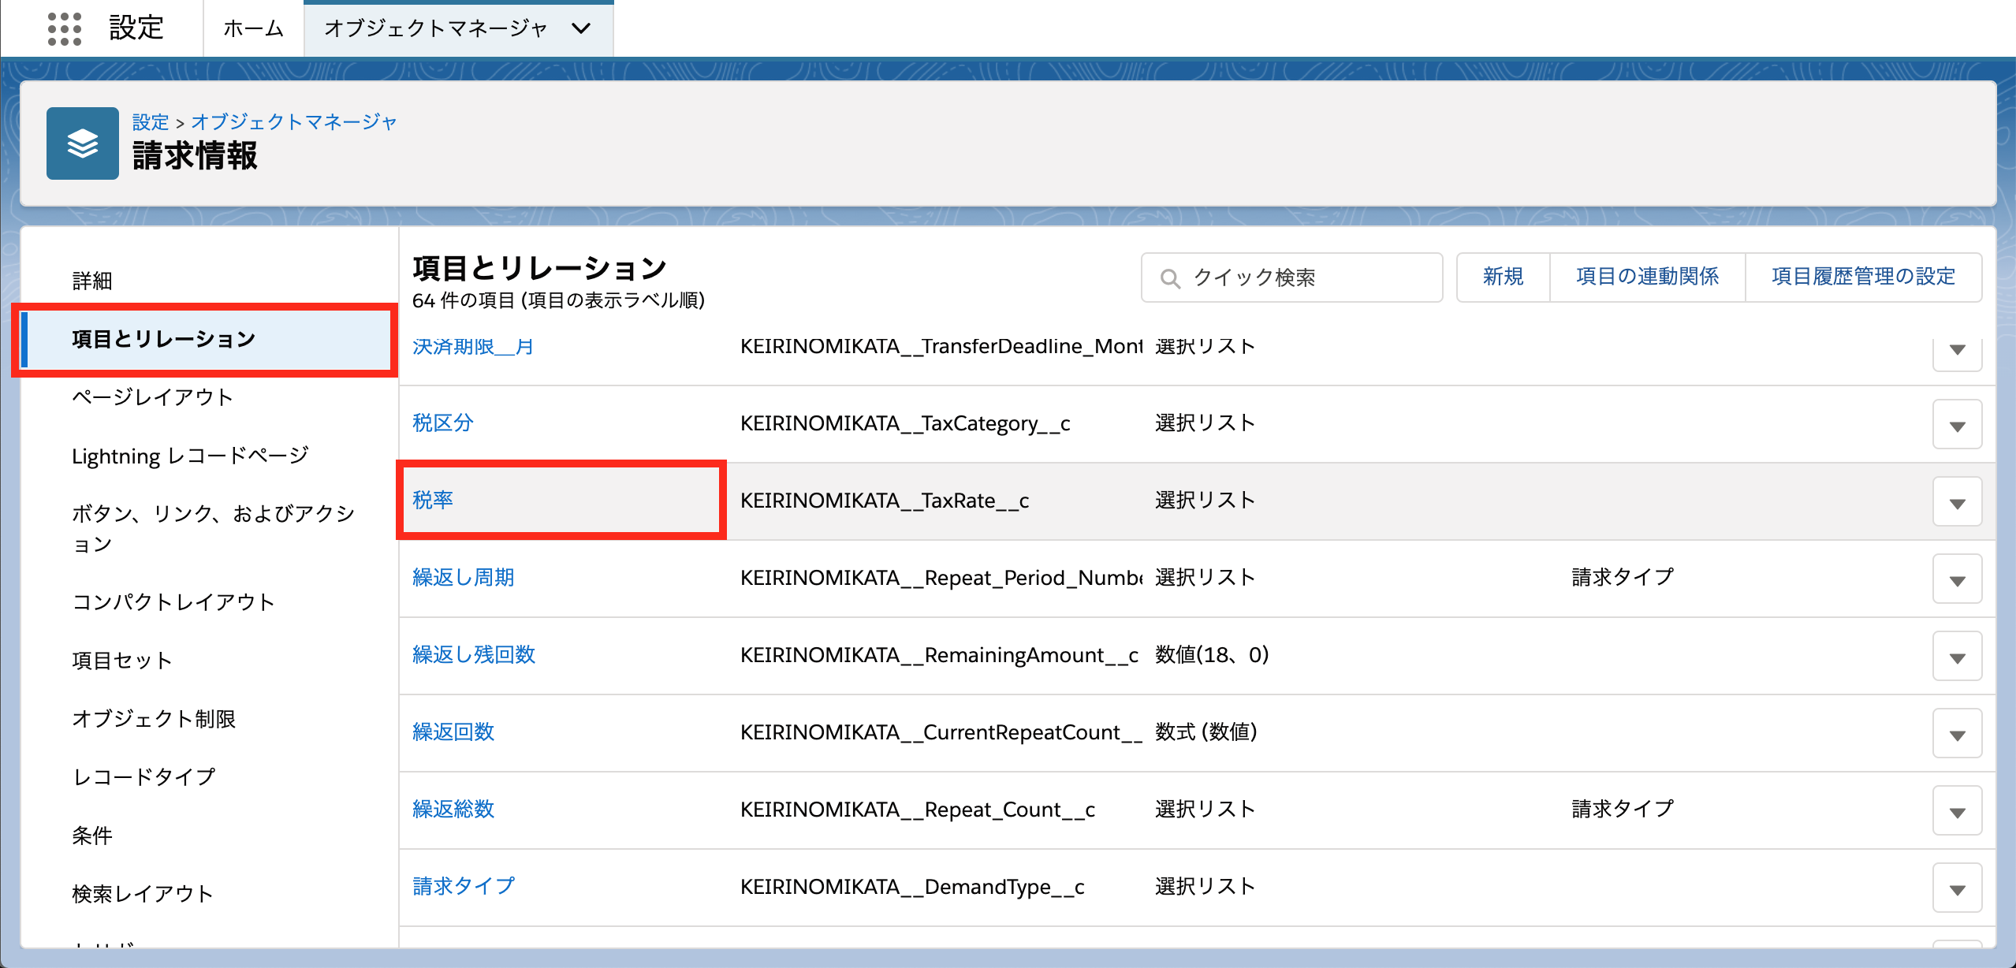Open the row menu for 税区分
Viewport: 2016px width, 968px height.
[x=1956, y=425]
